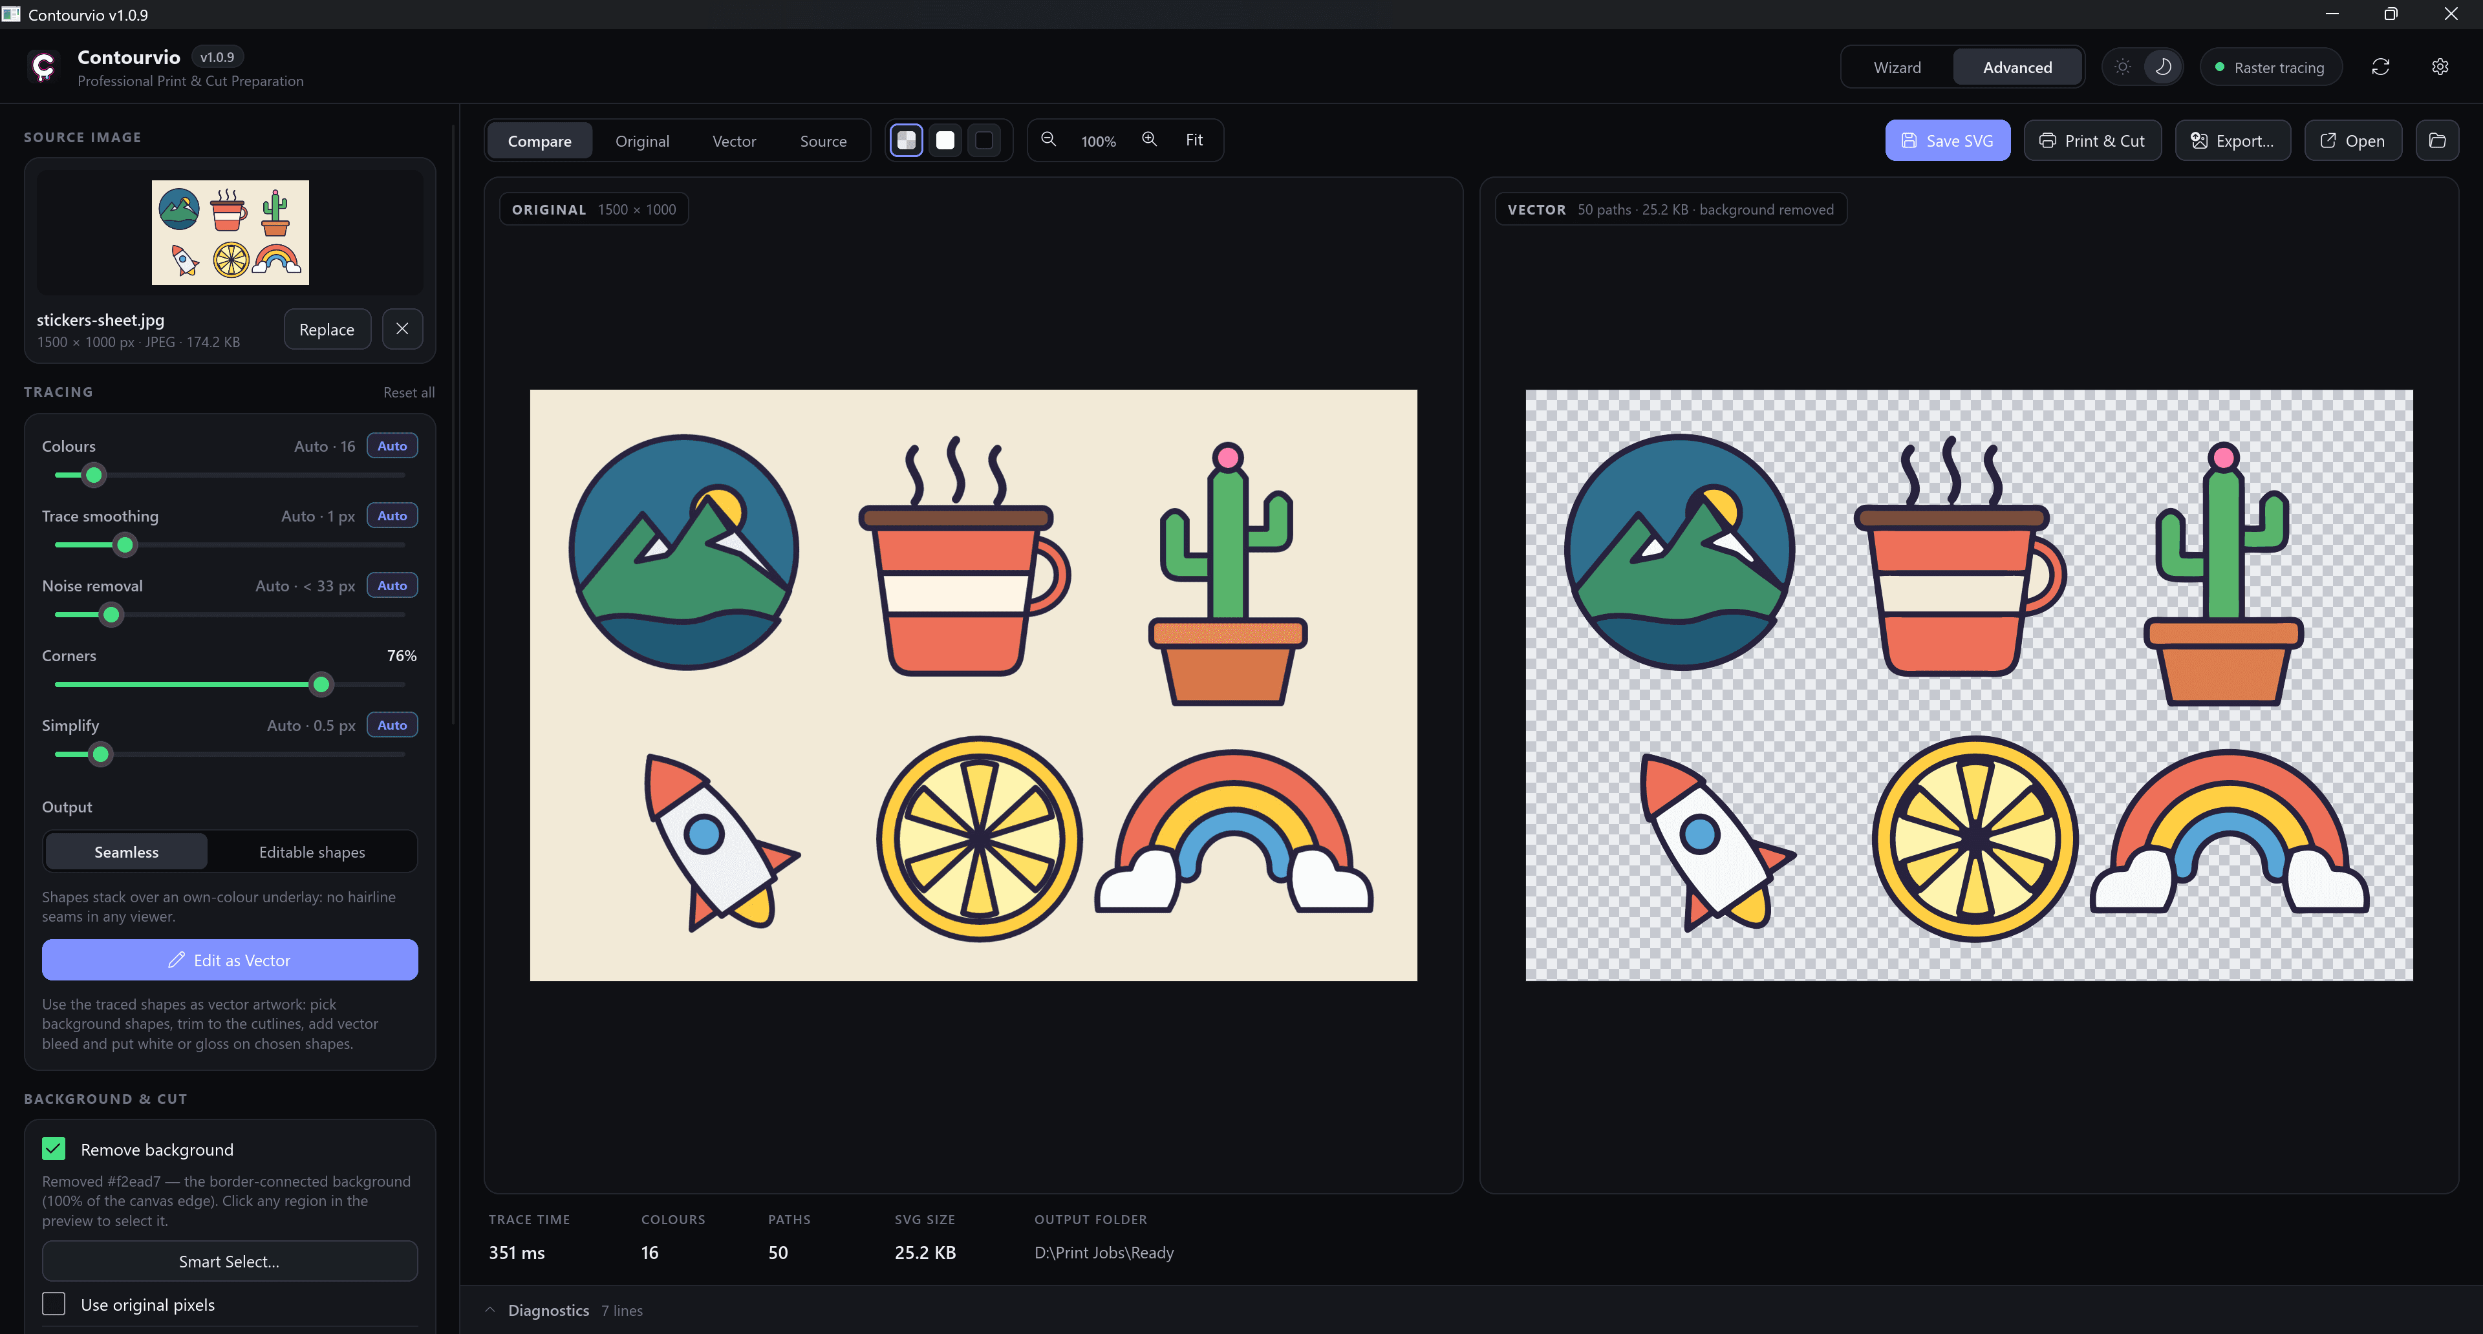Click the Edit as Vector button

click(230, 960)
